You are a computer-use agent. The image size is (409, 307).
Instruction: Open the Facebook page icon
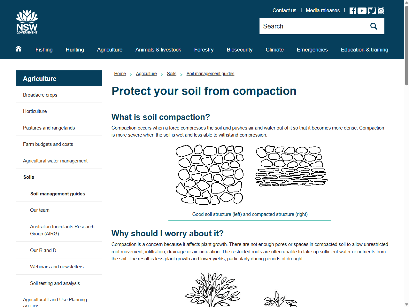pos(352,10)
